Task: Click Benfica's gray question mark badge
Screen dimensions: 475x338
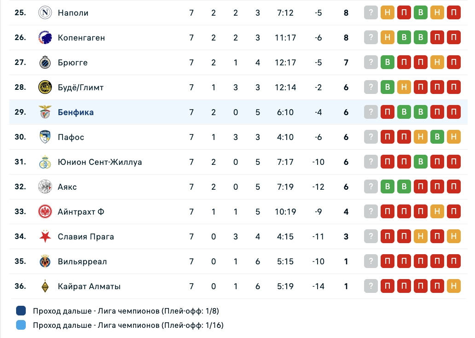Action: pos(371,112)
